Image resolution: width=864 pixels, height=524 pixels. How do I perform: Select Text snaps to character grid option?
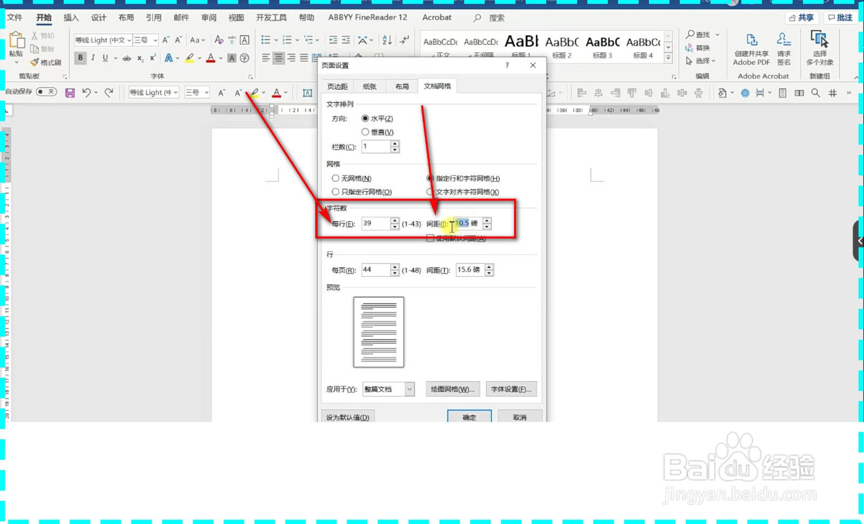click(x=430, y=192)
